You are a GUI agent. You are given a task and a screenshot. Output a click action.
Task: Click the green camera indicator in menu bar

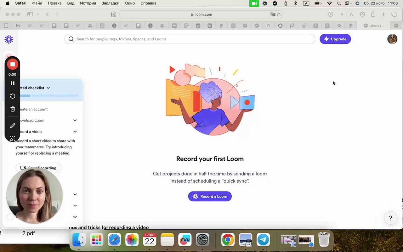pyautogui.click(x=254, y=3)
